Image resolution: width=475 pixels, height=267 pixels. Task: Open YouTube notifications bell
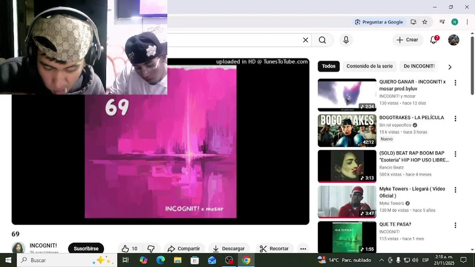point(434,40)
